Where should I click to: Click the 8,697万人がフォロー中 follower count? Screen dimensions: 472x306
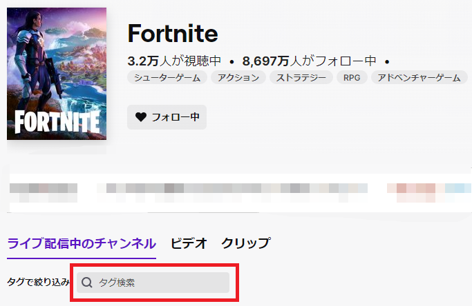310,60
